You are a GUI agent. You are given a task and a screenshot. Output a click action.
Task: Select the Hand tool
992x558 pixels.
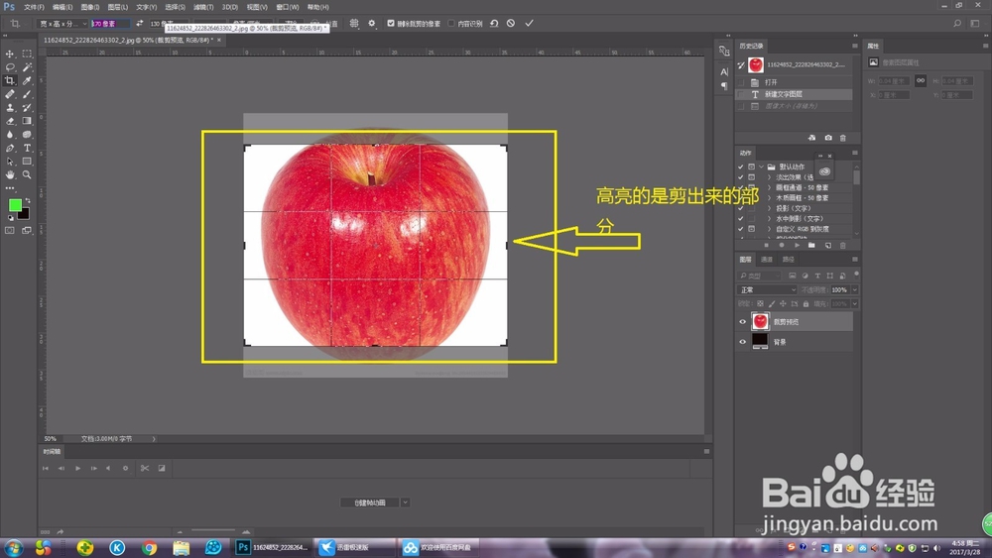(10, 174)
